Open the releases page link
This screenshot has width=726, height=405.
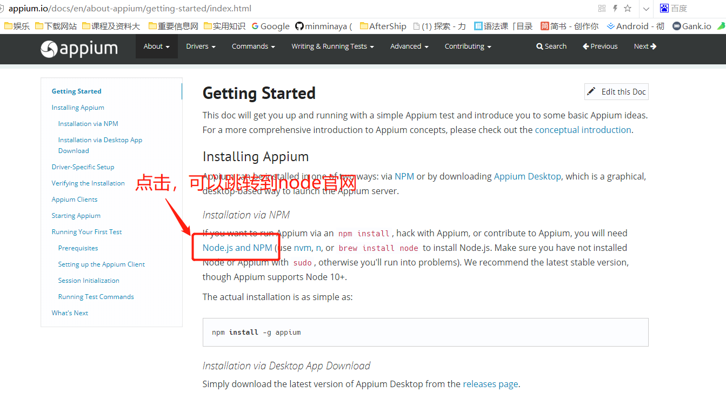tap(490, 384)
